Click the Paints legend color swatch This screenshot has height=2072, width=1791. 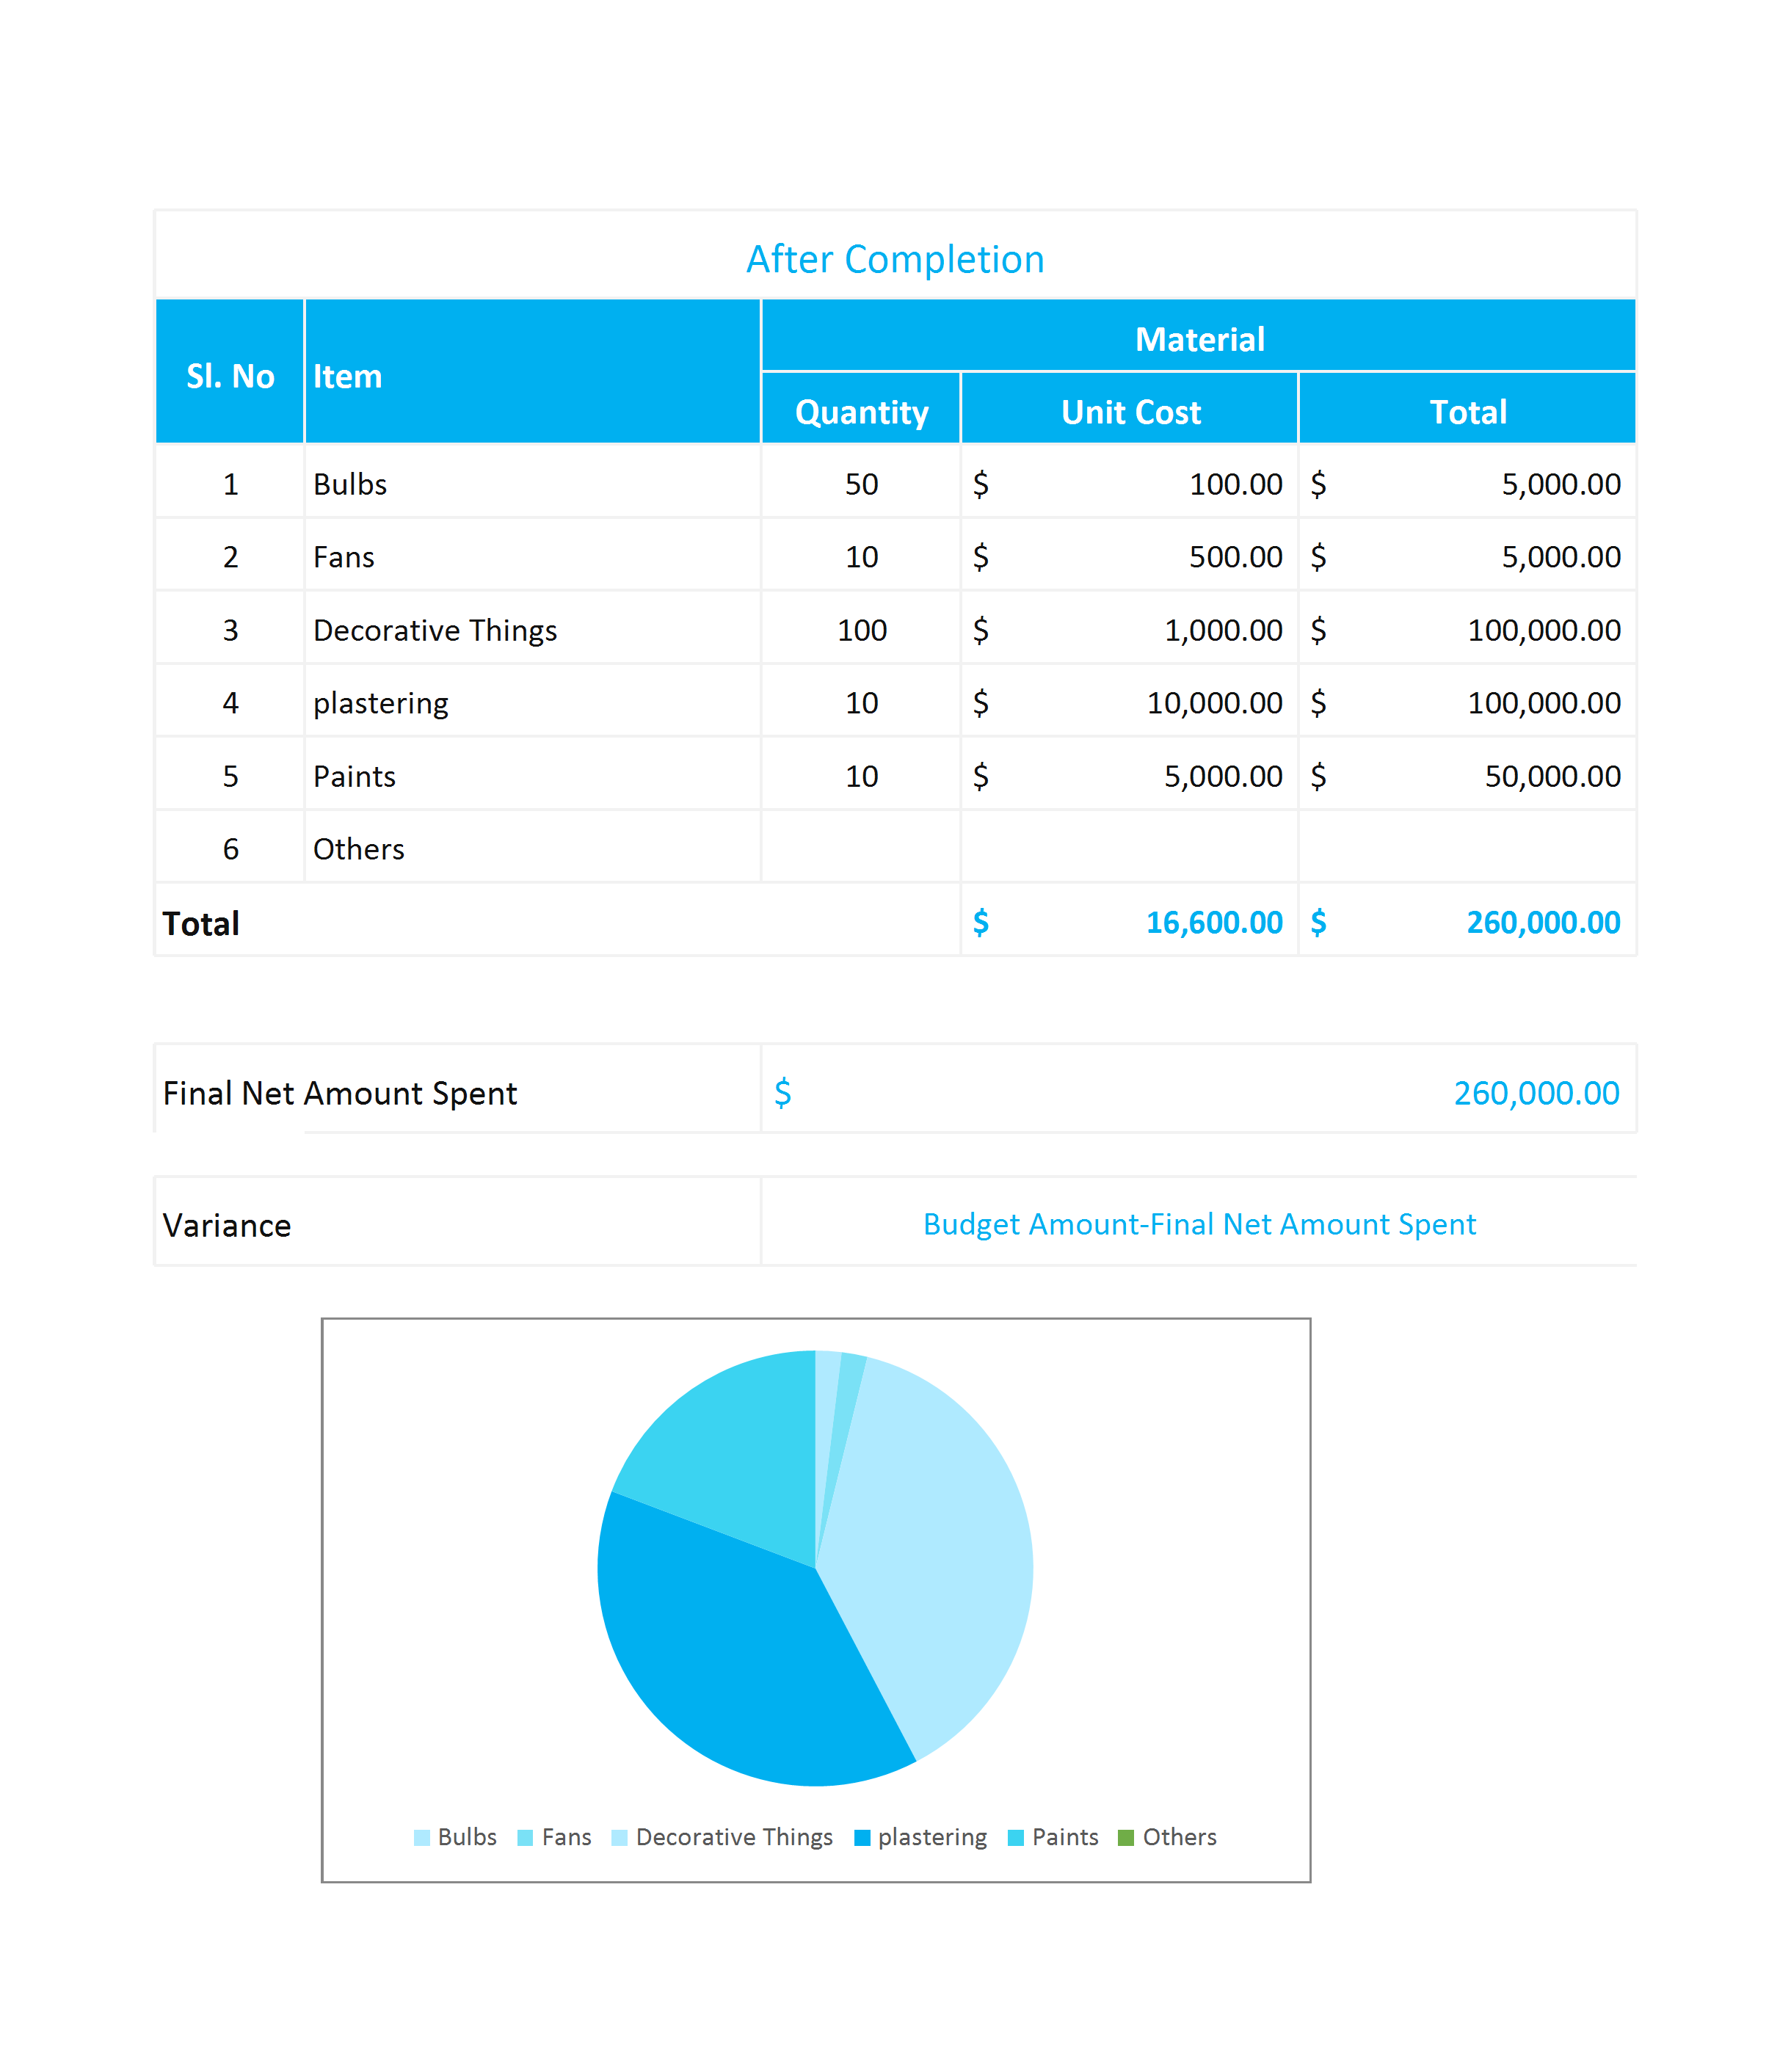[x=1016, y=1838]
